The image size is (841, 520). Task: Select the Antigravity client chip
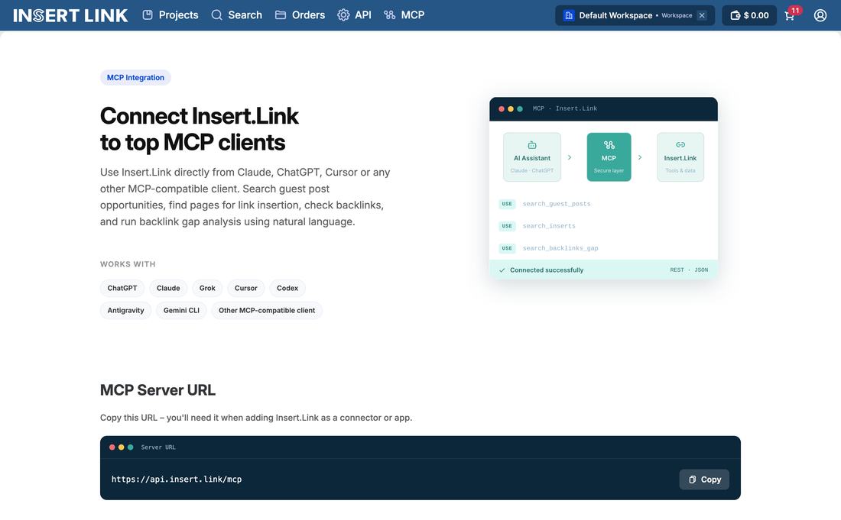(x=125, y=311)
